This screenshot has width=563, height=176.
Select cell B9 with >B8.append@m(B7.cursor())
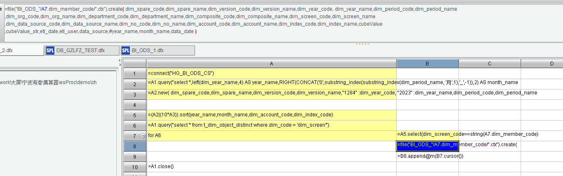pos(427,156)
